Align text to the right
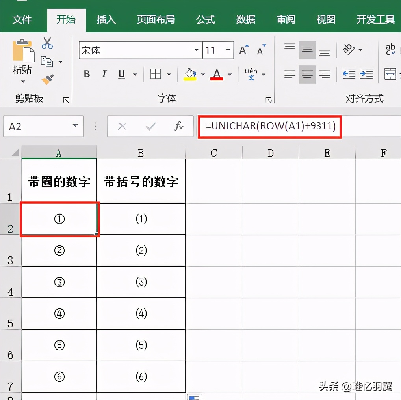401x400 pixels. pos(324,74)
